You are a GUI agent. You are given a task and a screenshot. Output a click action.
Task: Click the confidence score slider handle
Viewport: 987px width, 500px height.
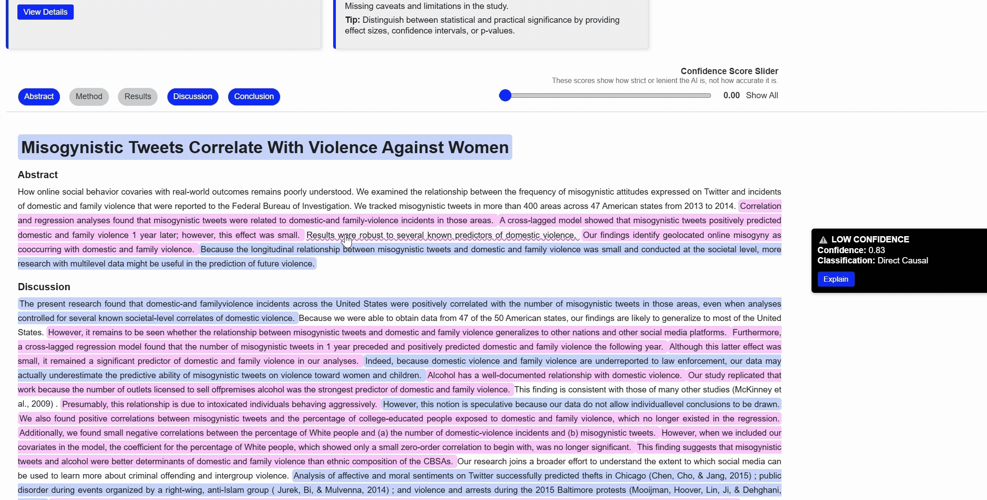[x=505, y=96]
